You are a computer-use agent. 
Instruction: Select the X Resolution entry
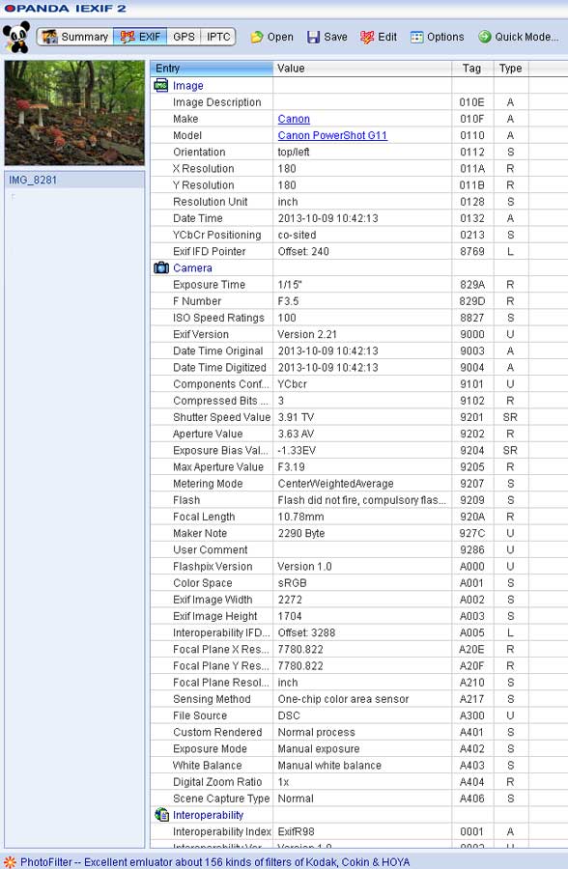click(x=204, y=168)
